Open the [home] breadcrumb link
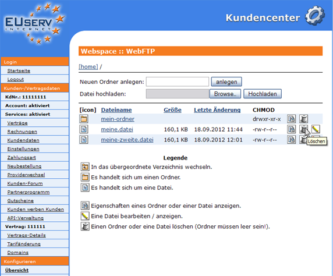The width and height of the screenshot is (333, 276). pyautogui.click(x=88, y=67)
